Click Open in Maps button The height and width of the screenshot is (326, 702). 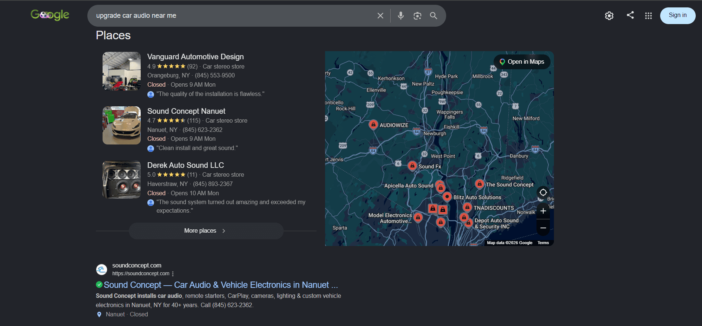click(x=522, y=62)
